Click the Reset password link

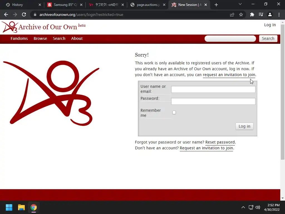pos(220,142)
